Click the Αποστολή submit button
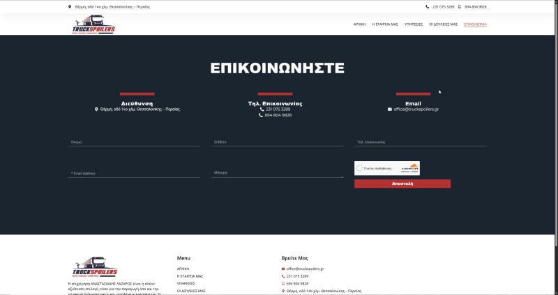558x295 pixels. (402, 183)
